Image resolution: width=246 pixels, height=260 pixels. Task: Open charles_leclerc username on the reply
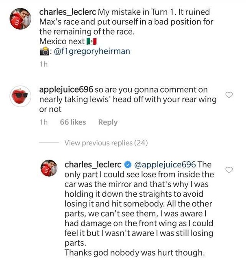93,165
